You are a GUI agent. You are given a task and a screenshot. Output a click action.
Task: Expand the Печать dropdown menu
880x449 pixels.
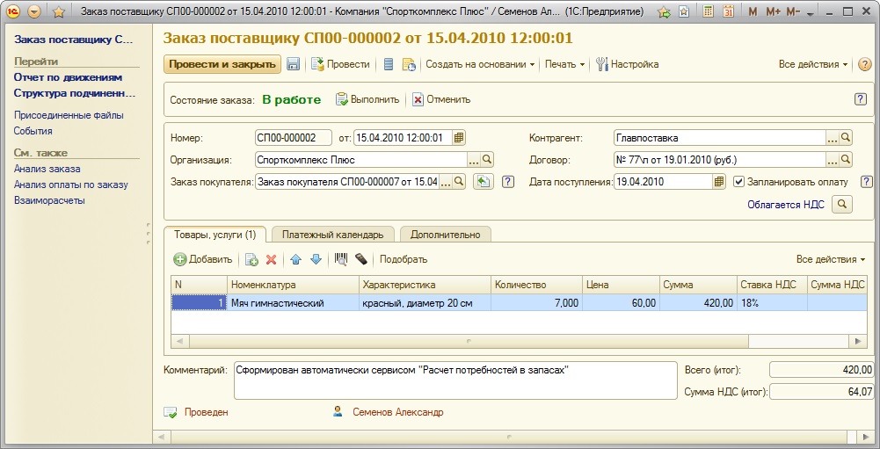(x=564, y=64)
